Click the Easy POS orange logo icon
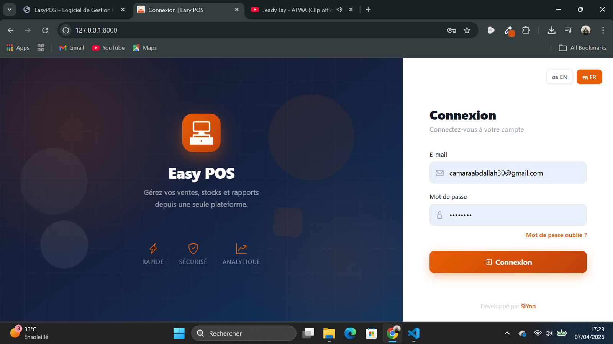 click(x=201, y=133)
